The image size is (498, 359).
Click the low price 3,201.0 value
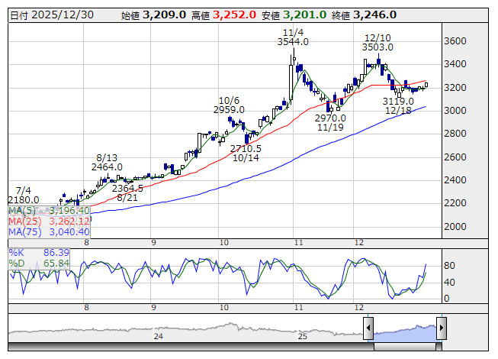tap(304, 15)
